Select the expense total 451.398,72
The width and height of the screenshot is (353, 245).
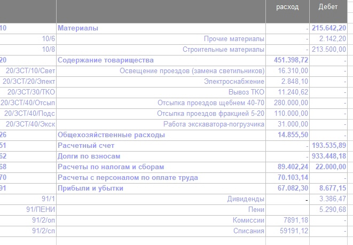(291, 60)
